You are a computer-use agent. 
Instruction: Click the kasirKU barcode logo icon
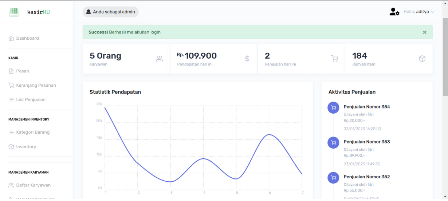click(14, 12)
